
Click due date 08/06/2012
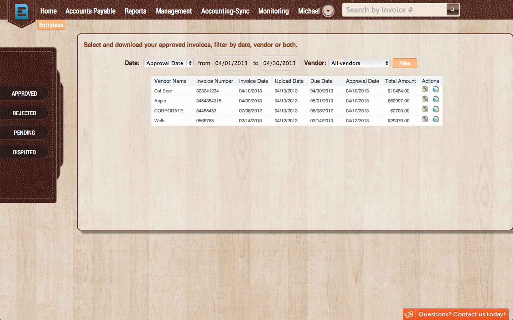tap(322, 111)
